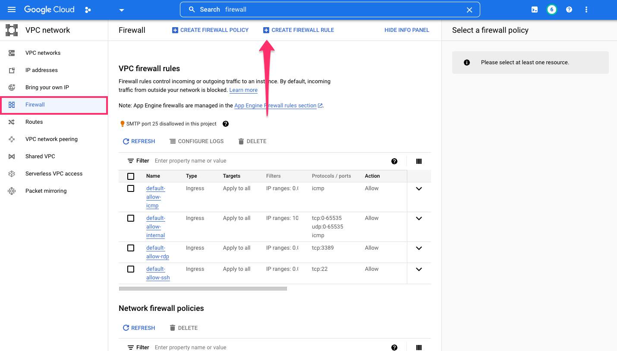This screenshot has width=617, height=351.
Task: Click the help icon next to SMTP note
Action: point(225,124)
